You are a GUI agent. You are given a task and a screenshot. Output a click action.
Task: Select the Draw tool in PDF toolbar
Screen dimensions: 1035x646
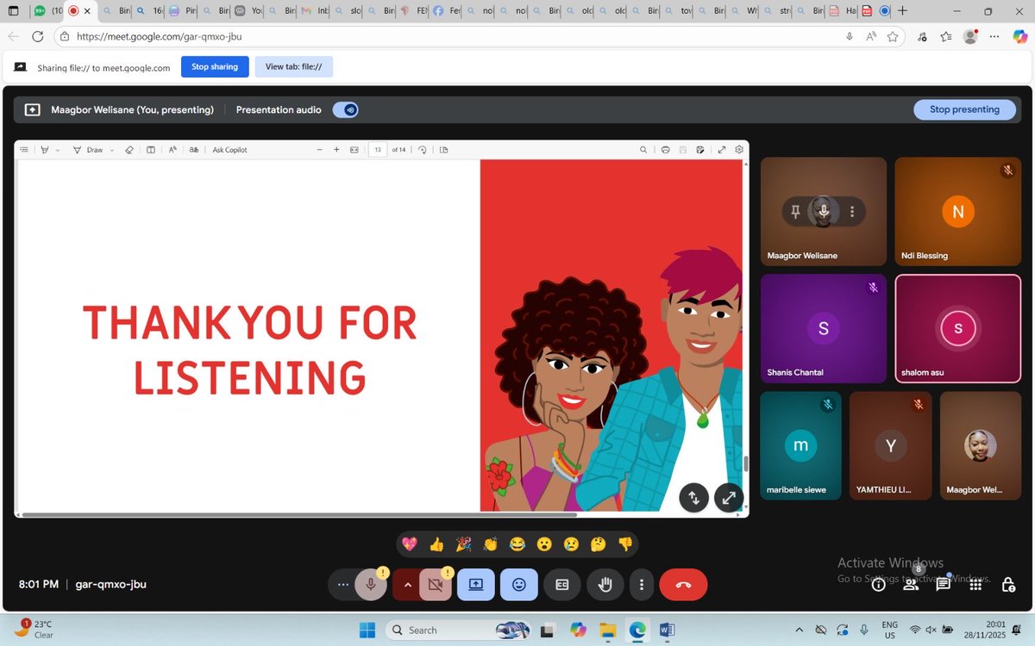(88, 150)
